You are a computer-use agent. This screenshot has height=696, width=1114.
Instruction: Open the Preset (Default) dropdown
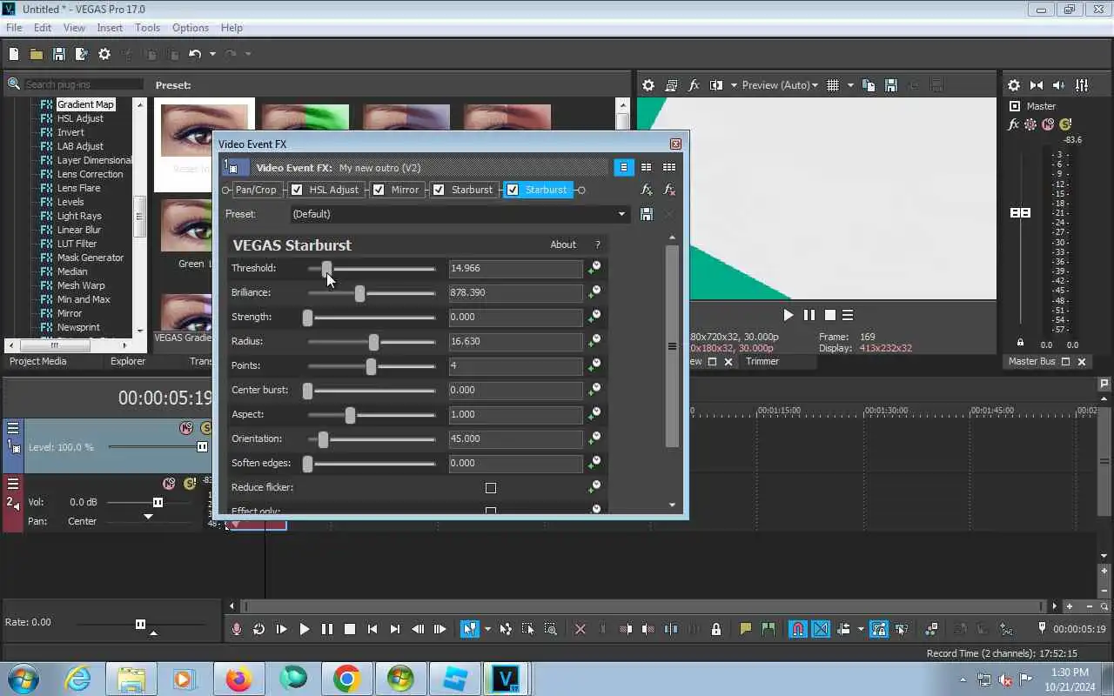(621, 214)
